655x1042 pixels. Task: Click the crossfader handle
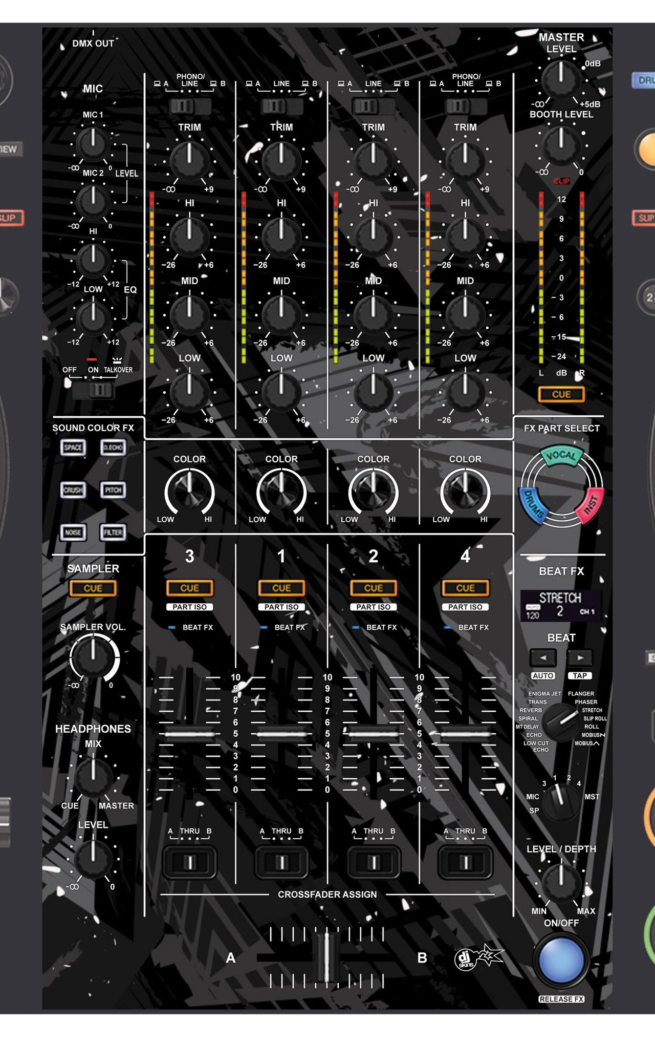(x=326, y=956)
